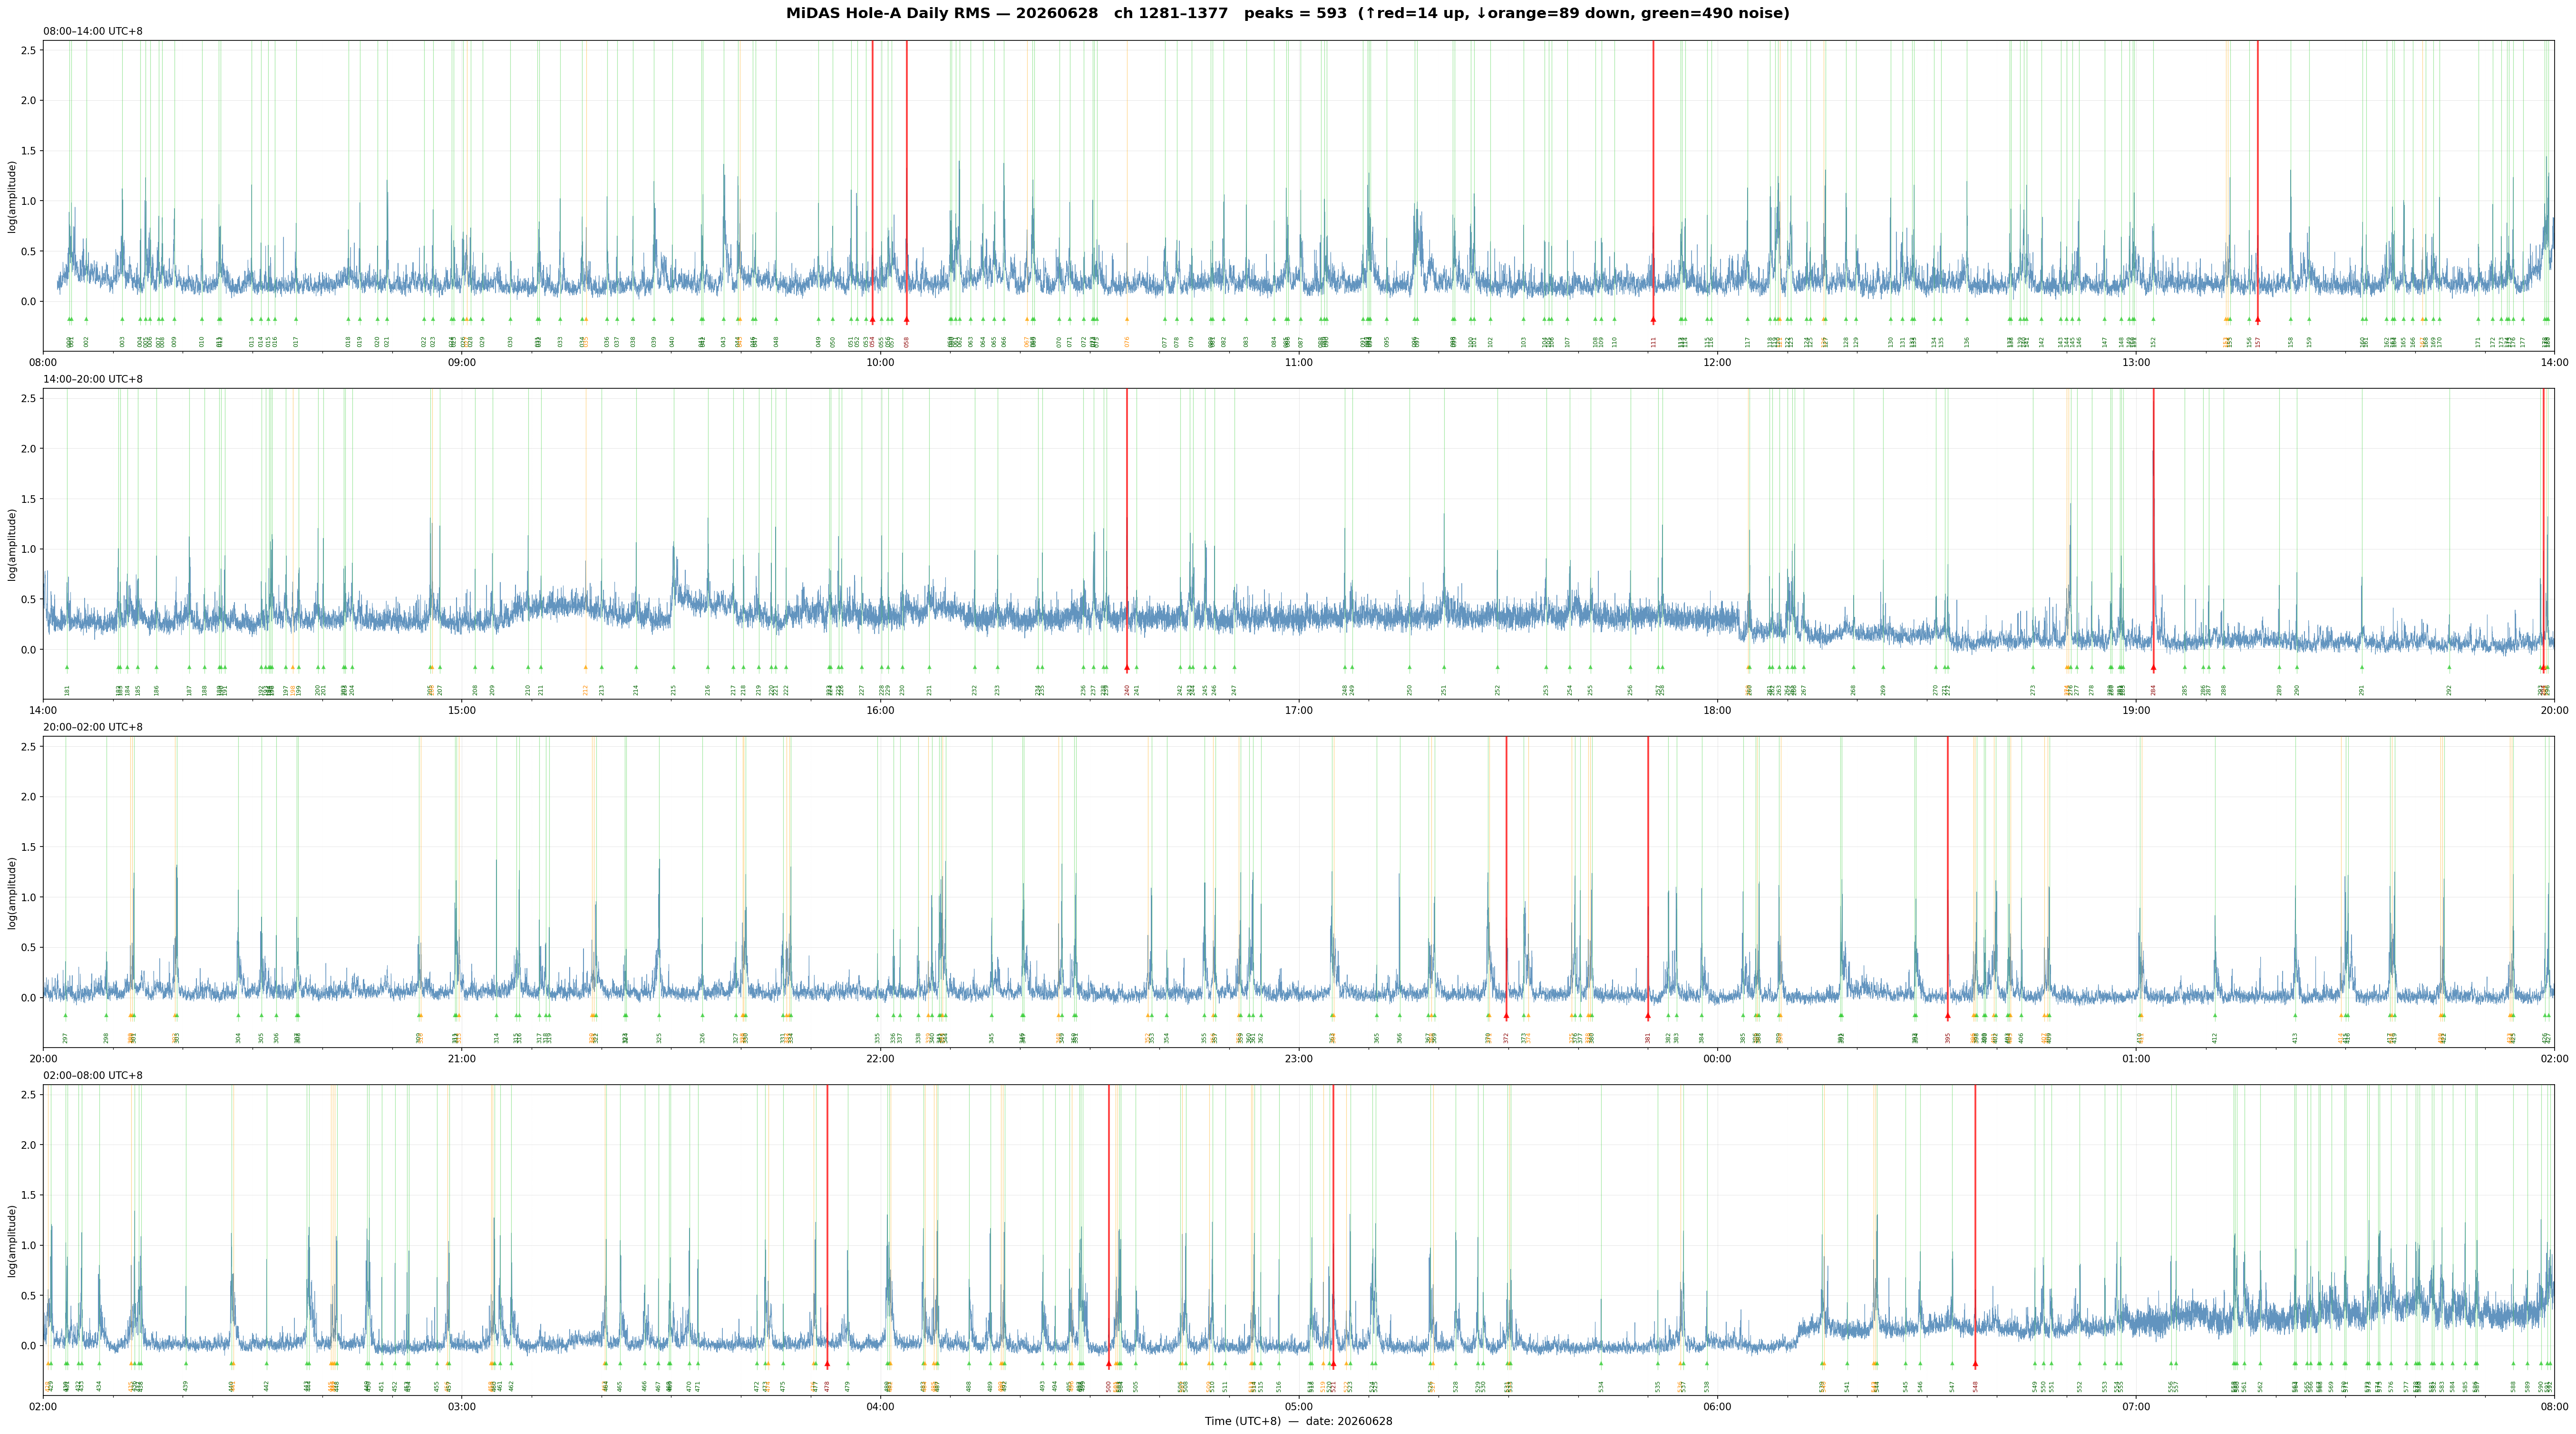Click the 04:00 time tick label
This screenshot has width=2576, height=1434.
(880, 1406)
